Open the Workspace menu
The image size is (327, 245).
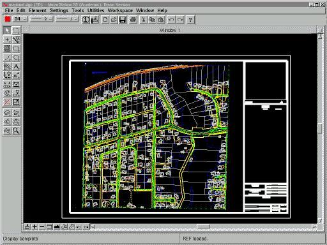[x=120, y=10]
